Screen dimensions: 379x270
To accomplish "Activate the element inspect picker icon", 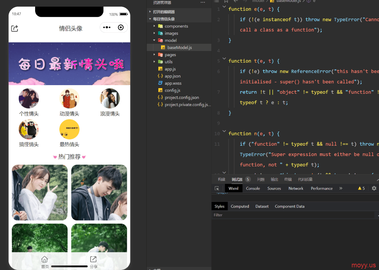I will pos(217,188).
